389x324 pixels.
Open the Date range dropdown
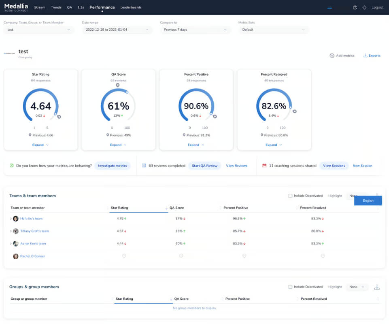click(117, 30)
